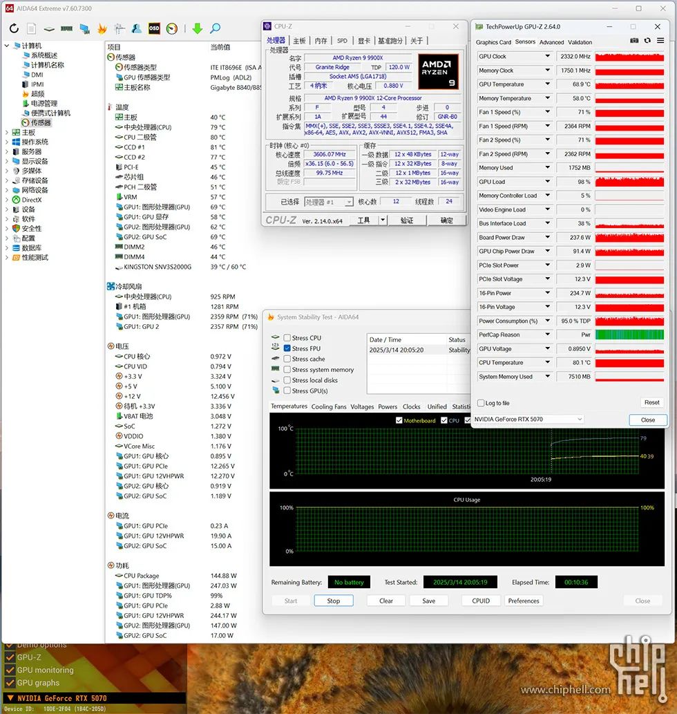The height and width of the screenshot is (714, 677).
Task: Click the 操作系统 Windows logo icon in the tree
Action: pyautogui.click(x=17, y=142)
